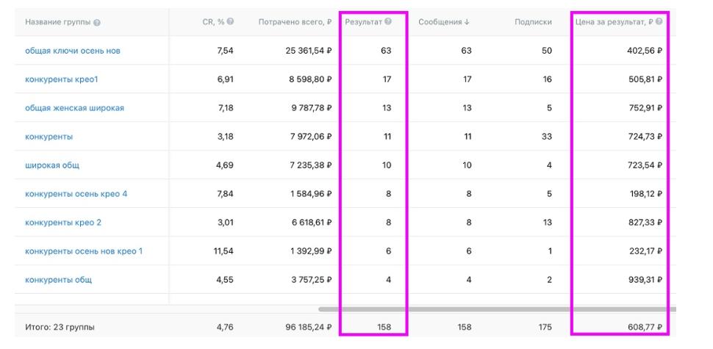
Task: Select price per result 402,56 ₽
Action: coord(645,51)
